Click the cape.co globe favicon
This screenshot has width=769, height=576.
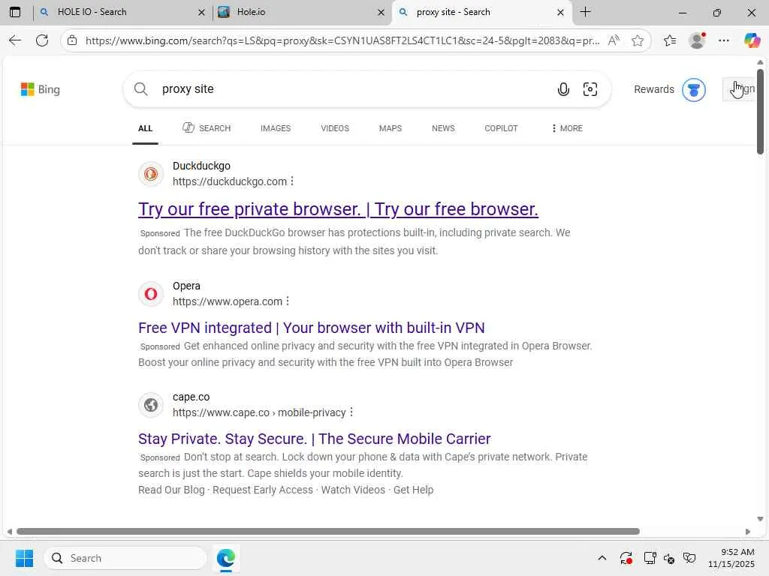(x=150, y=405)
